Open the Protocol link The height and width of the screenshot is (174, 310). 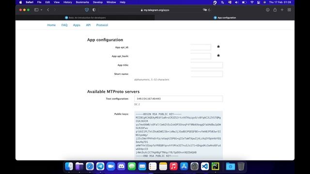click(x=102, y=25)
